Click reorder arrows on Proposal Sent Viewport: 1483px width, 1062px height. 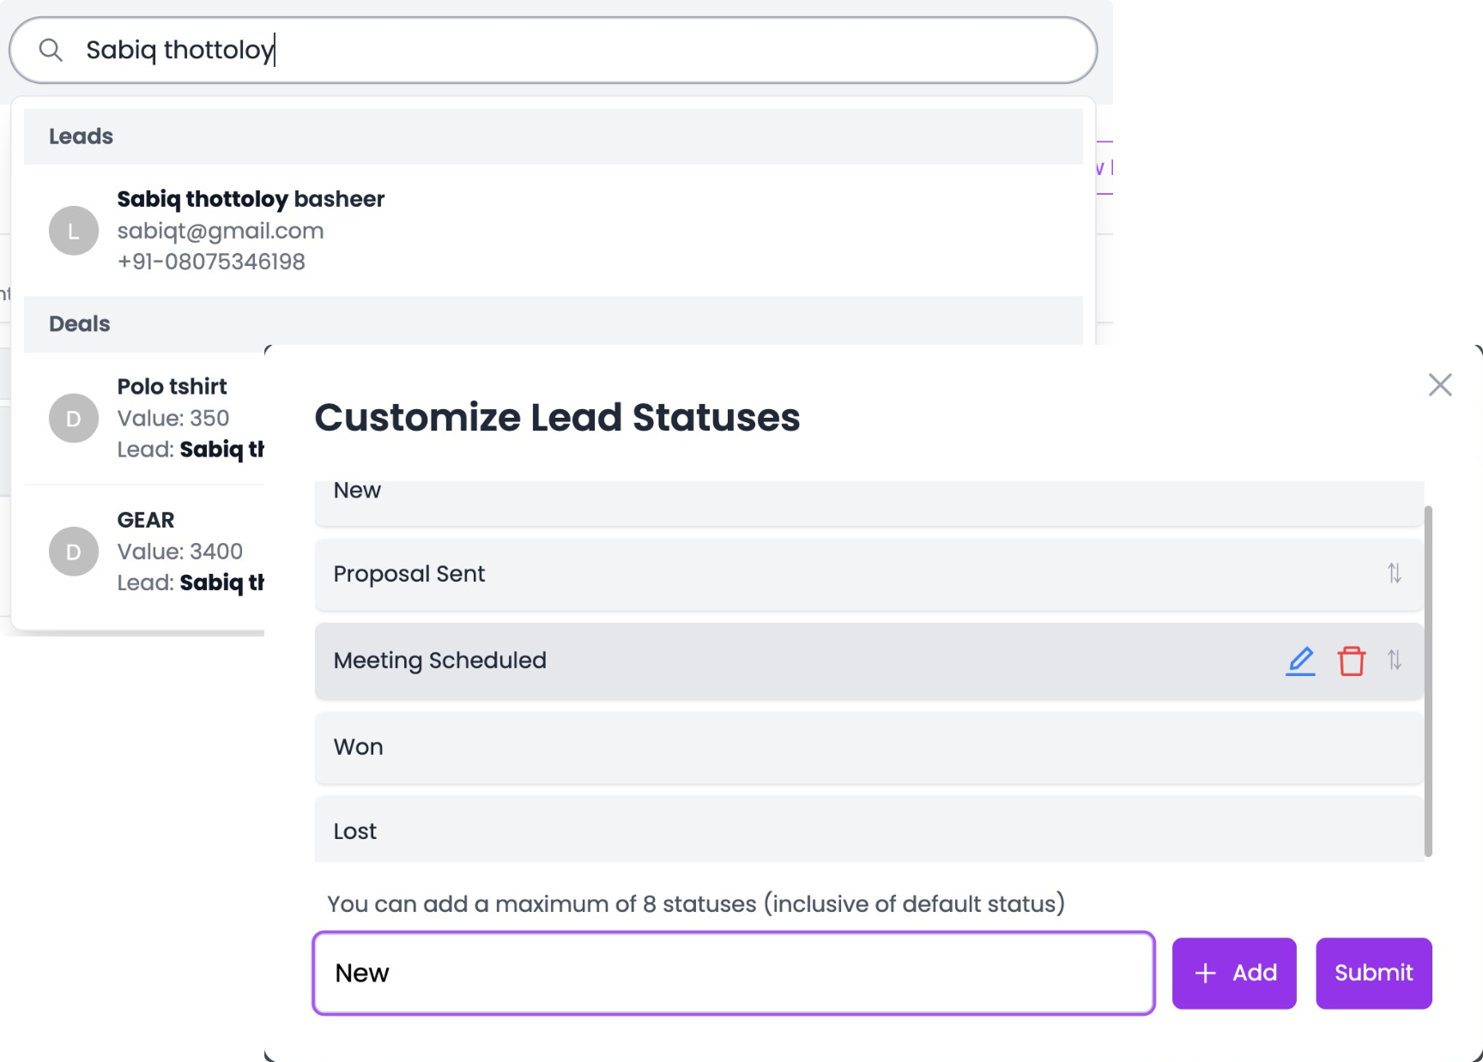point(1395,573)
